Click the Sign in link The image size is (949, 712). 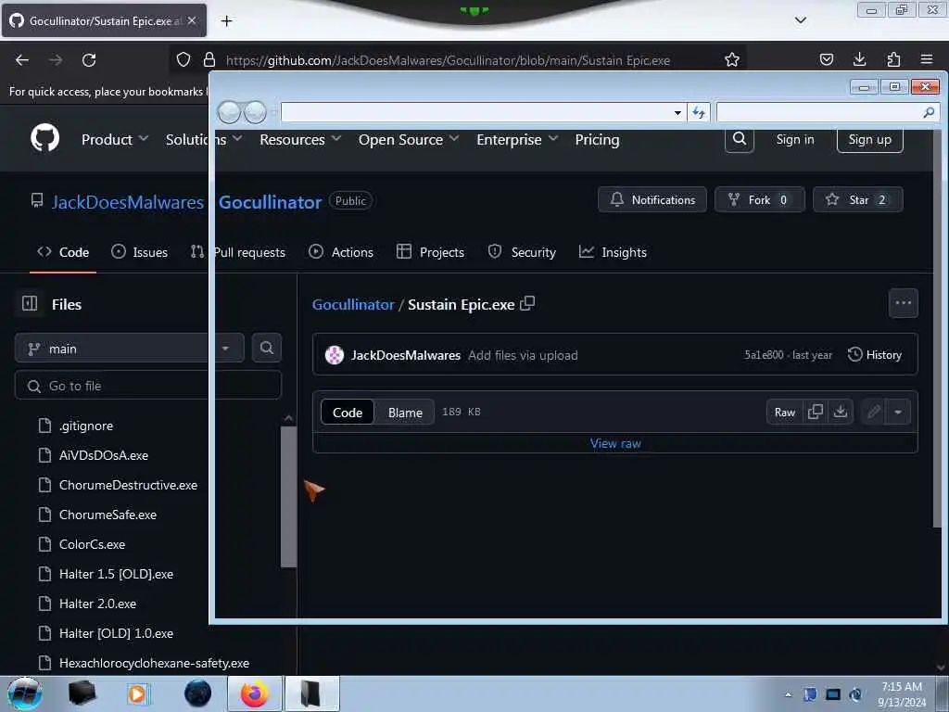coord(794,139)
